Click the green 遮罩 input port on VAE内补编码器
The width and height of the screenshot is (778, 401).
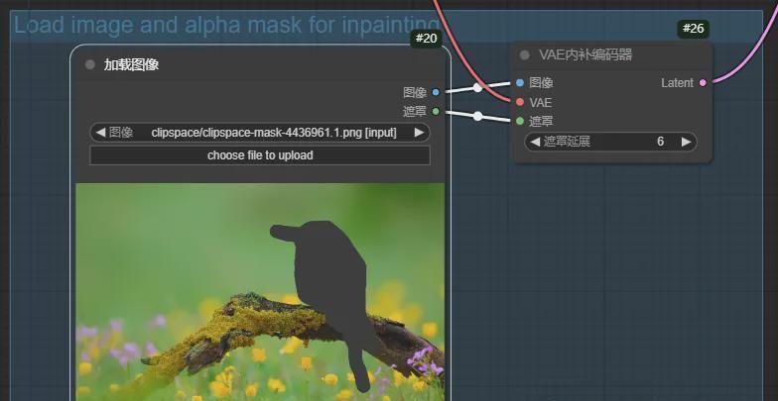(520, 121)
